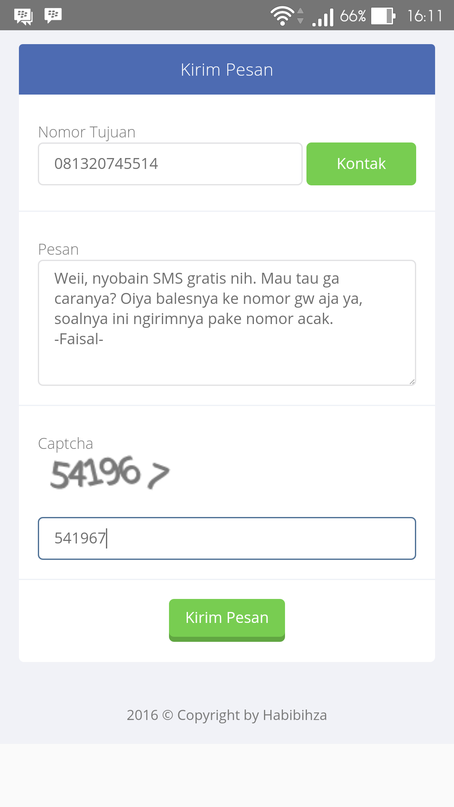Tap the cellular signal strength icon

point(323,17)
